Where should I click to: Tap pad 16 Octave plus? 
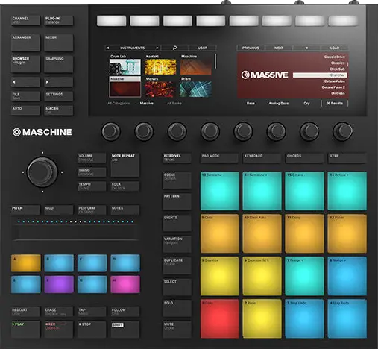347,191
